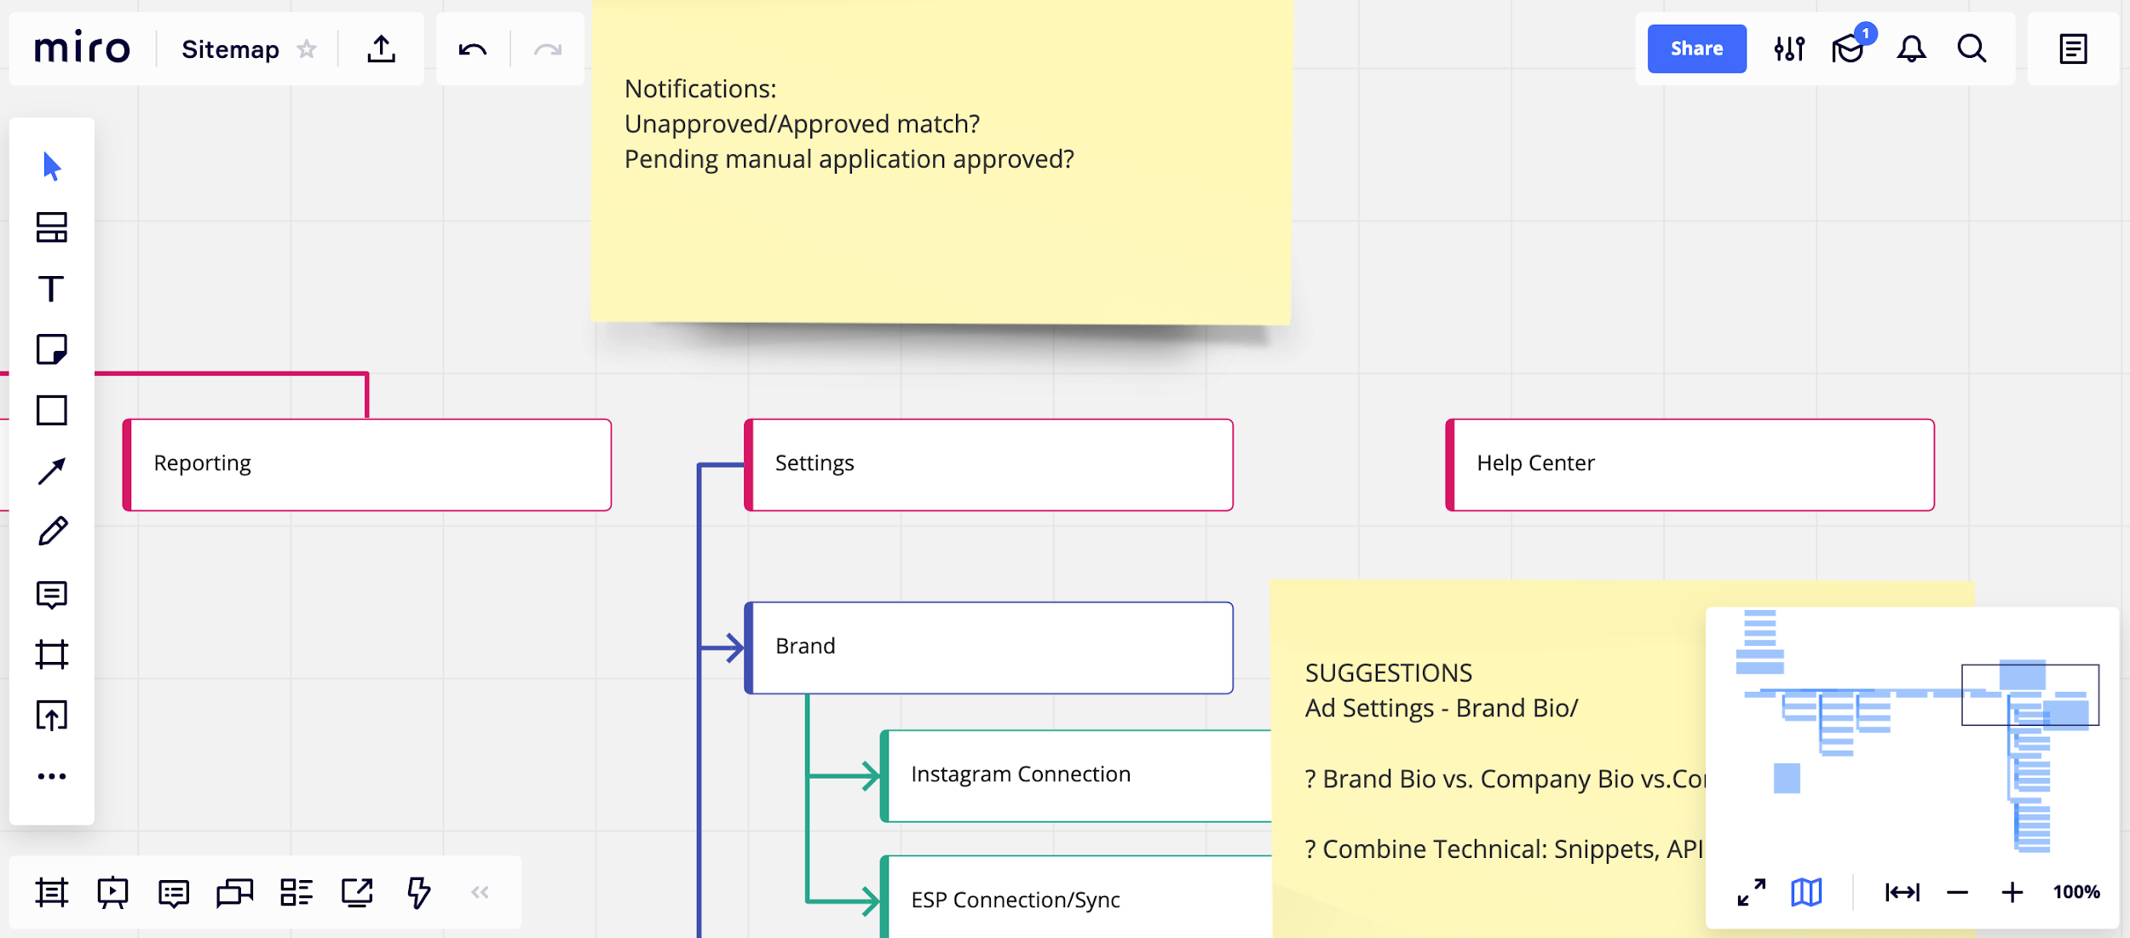Open the learning center with badge 1
The height and width of the screenshot is (938, 2130).
[x=1847, y=49]
